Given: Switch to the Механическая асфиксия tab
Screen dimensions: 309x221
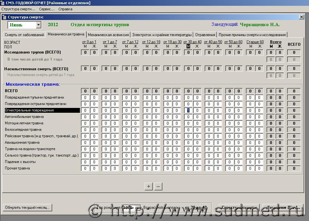Looking at the screenshot, I should (108, 35).
